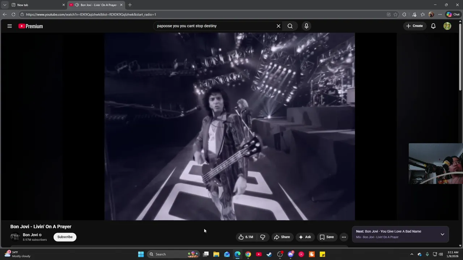Open the Windows Start menu
The width and height of the screenshot is (463, 260).
(x=141, y=254)
